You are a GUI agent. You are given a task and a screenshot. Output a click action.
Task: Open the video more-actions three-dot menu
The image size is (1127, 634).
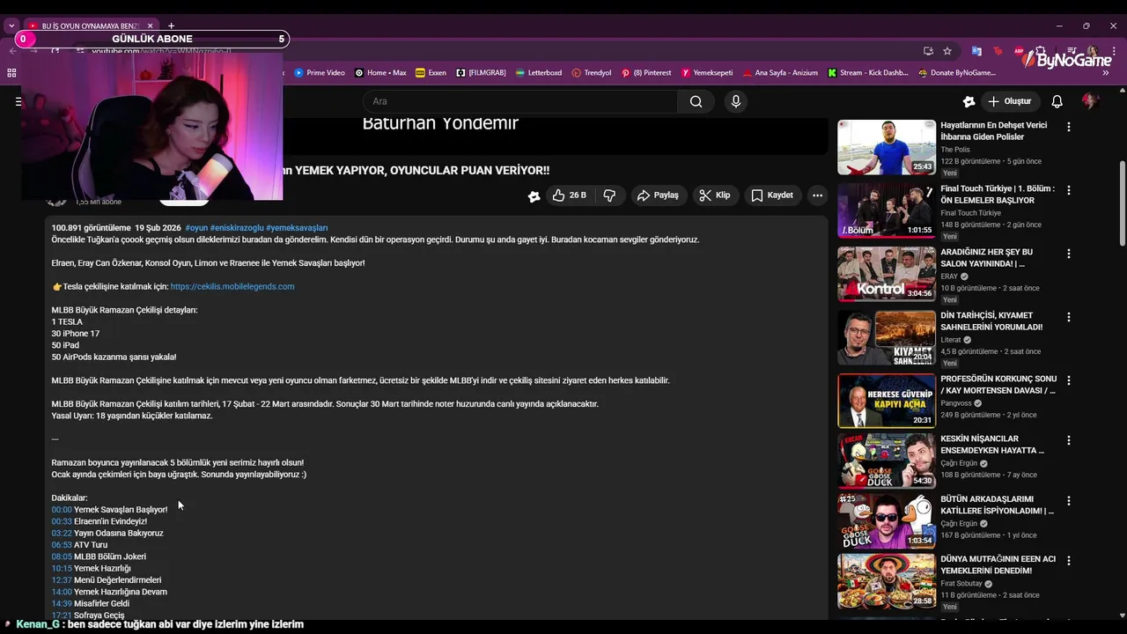click(817, 195)
